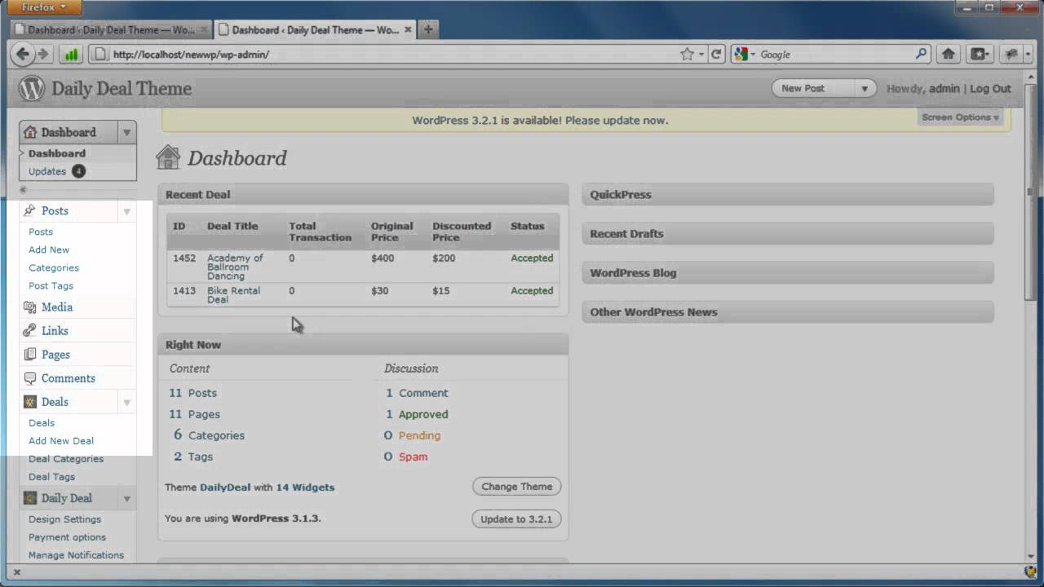Click the Change Theme button
This screenshot has width=1044, height=587.
coord(516,487)
